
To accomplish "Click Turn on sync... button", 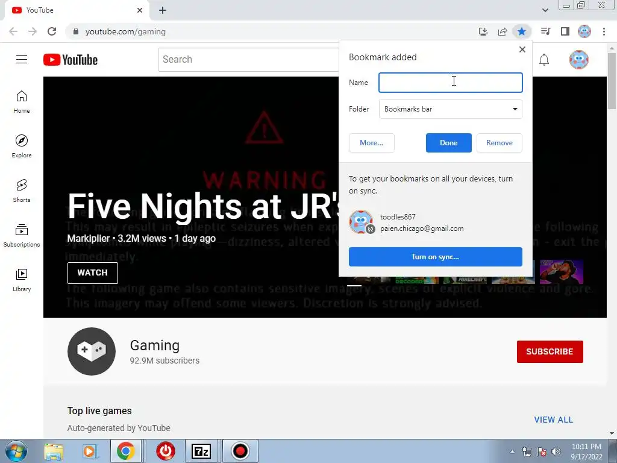I will pyautogui.click(x=435, y=257).
